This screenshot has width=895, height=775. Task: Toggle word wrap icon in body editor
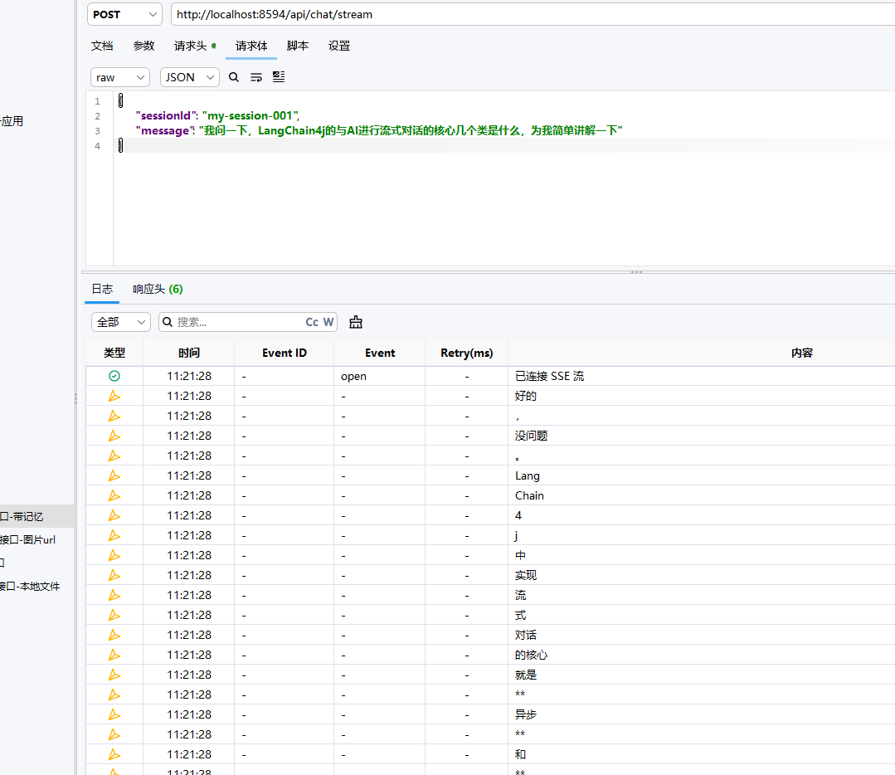[256, 77]
